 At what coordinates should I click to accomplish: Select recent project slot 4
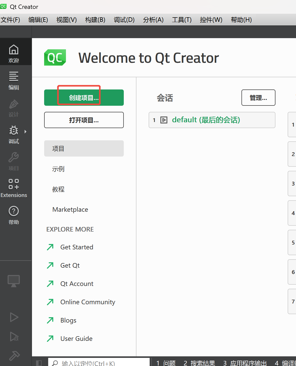tap(292, 213)
